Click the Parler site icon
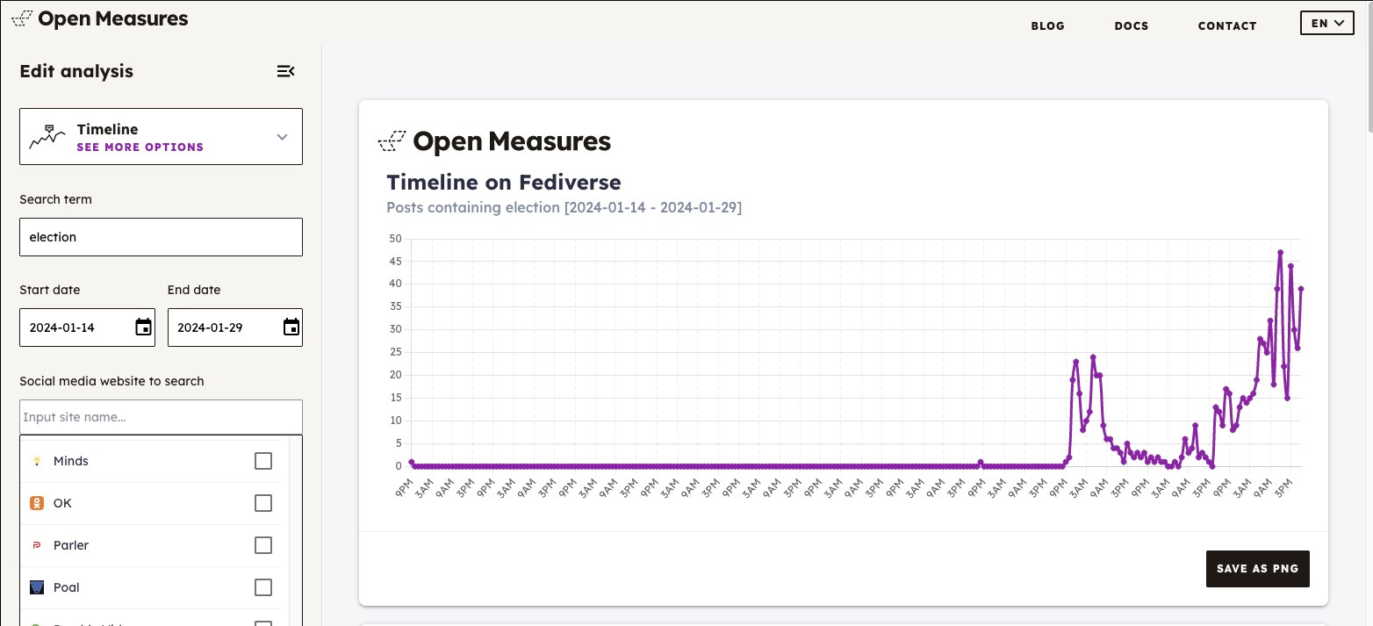Screen dimensions: 1373x626 click(37, 545)
